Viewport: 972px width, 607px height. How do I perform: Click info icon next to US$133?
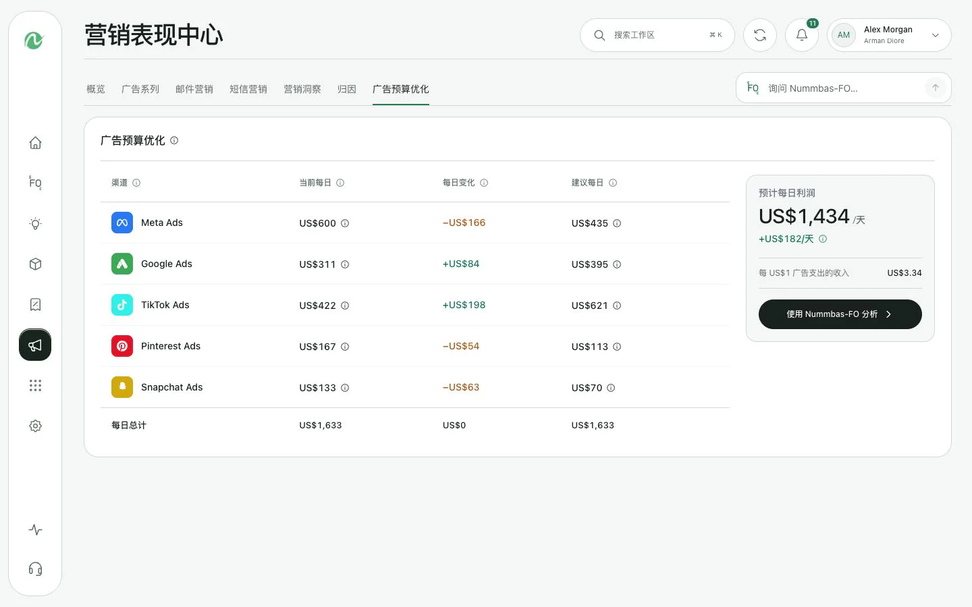click(345, 388)
